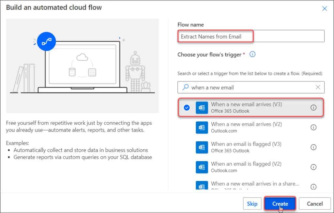Show info for When a new email arrives (V2)
The width and height of the screenshot is (334, 213).
(313, 127)
